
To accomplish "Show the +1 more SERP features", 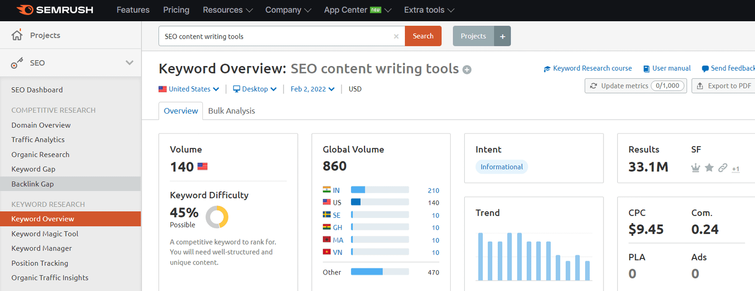I will coord(736,169).
